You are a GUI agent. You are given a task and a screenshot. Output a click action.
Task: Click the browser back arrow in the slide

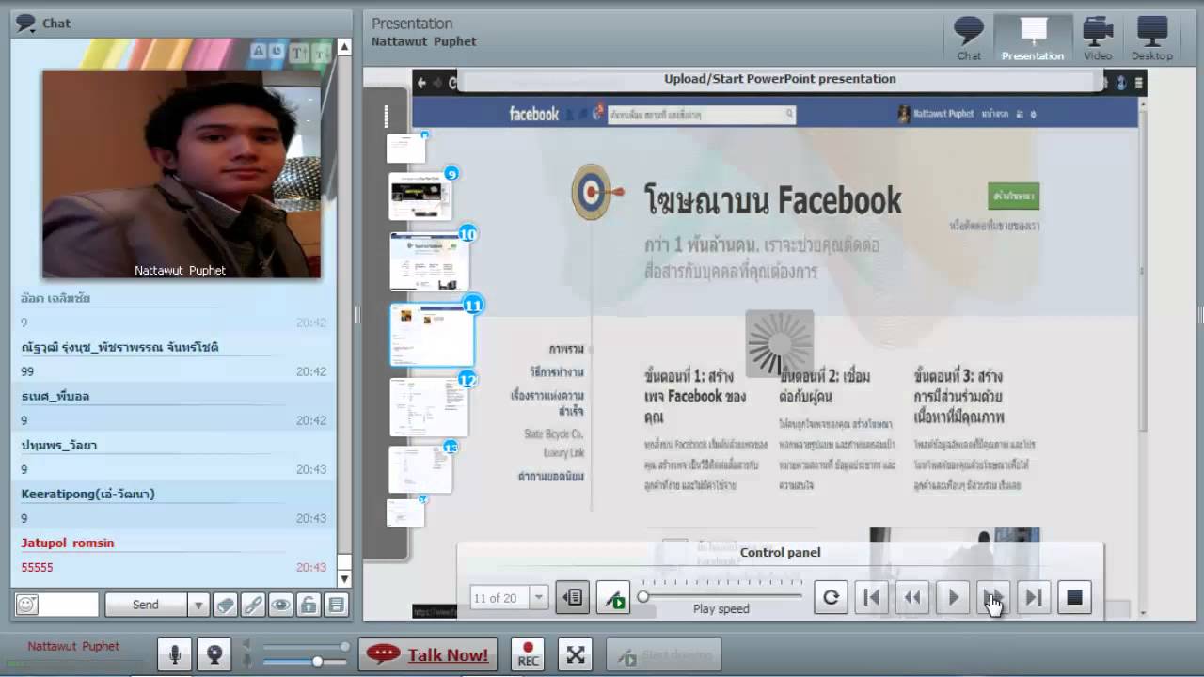(x=422, y=83)
